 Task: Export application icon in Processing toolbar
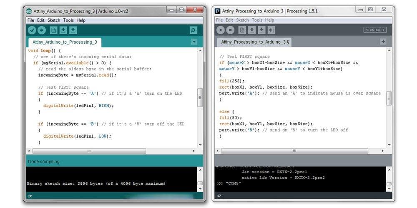click(x=271, y=30)
